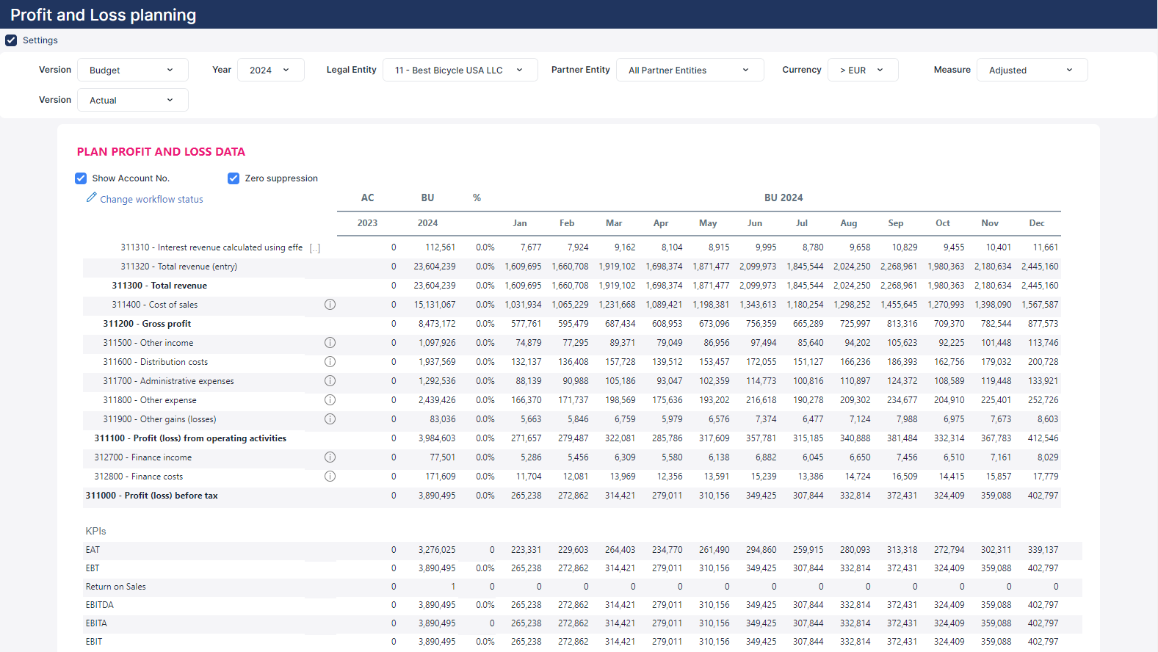Disable Zero suppression checkbox
The height and width of the screenshot is (652, 1158).
(x=234, y=178)
